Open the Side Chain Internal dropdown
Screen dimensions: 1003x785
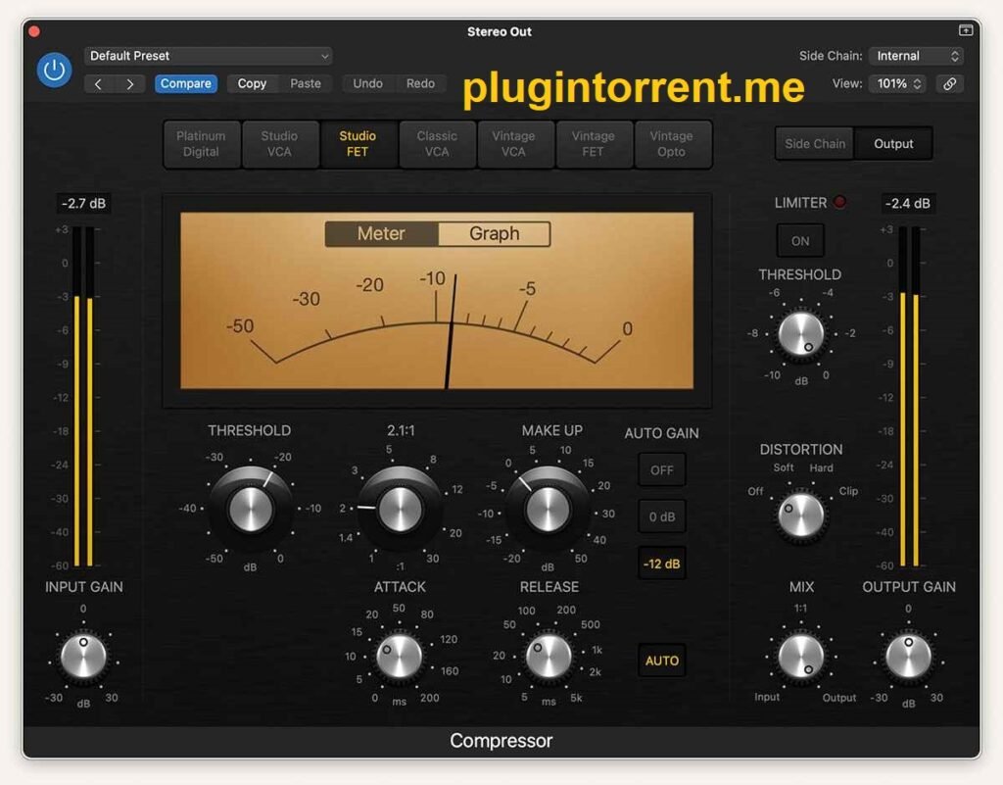click(x=916, y=56)
